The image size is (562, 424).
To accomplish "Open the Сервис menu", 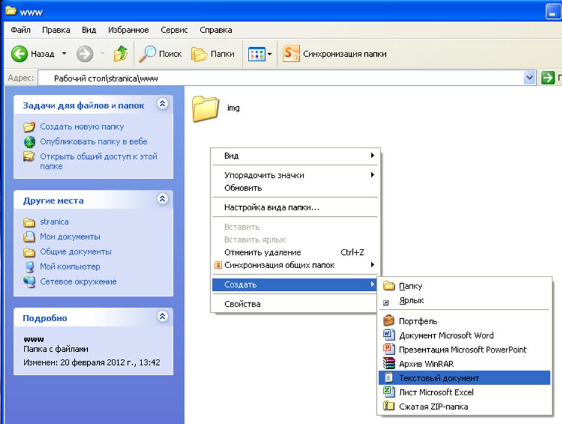I will (174, 30).
